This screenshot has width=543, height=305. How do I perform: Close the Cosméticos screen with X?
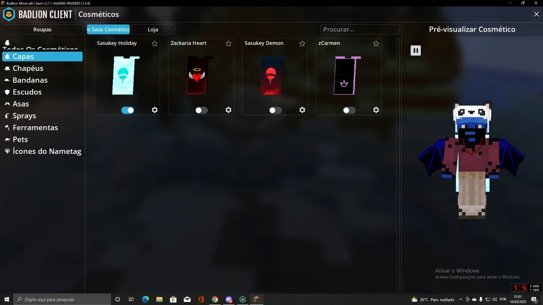point(536,14)
